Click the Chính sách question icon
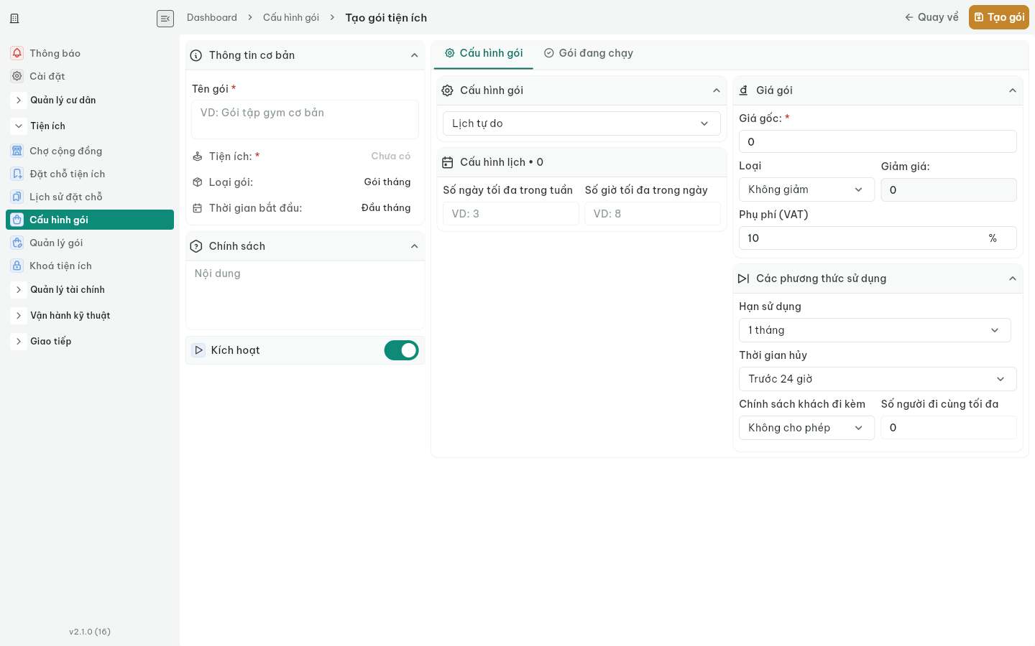Viewport: 1035px width, 646px height. point(196,246)
